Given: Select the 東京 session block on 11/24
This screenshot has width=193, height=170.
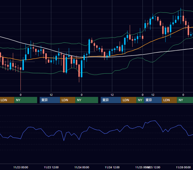Looking at the screenshot, I should (111, 100).
